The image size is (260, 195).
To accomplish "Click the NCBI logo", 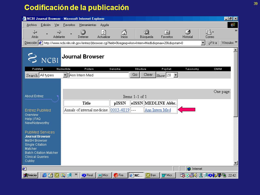I will pyautogui.click(x=43, y=58).
